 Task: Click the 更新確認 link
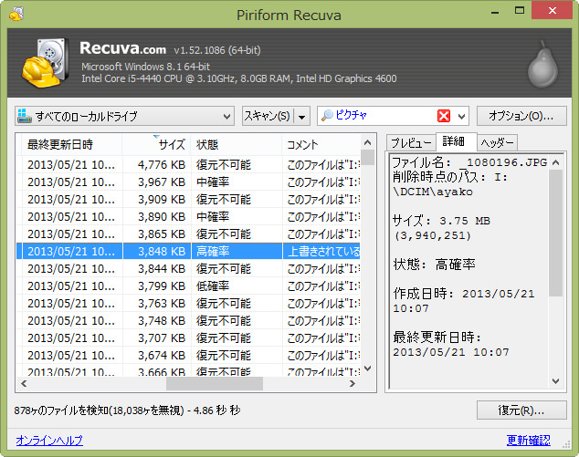pyautogui.click(x=529, y=440)
